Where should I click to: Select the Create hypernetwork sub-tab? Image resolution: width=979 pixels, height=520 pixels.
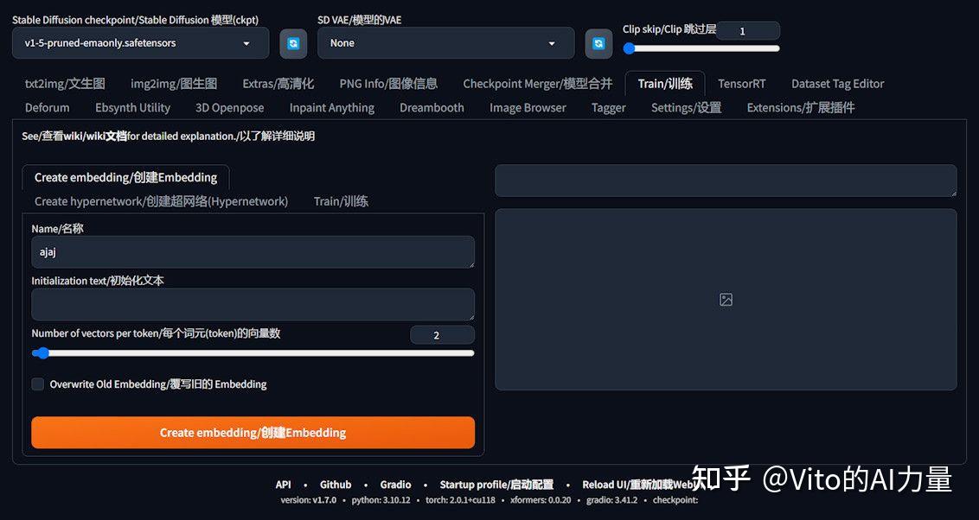161,200
